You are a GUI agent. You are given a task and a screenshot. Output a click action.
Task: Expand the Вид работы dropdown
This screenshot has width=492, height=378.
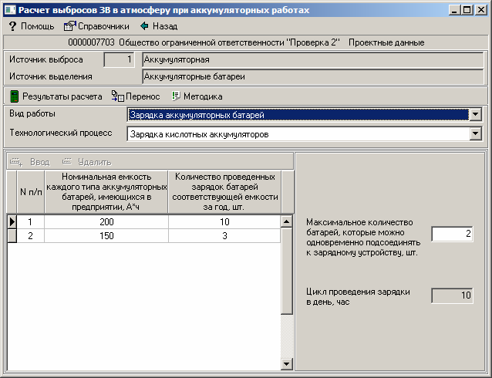click(x=475, y=115)
